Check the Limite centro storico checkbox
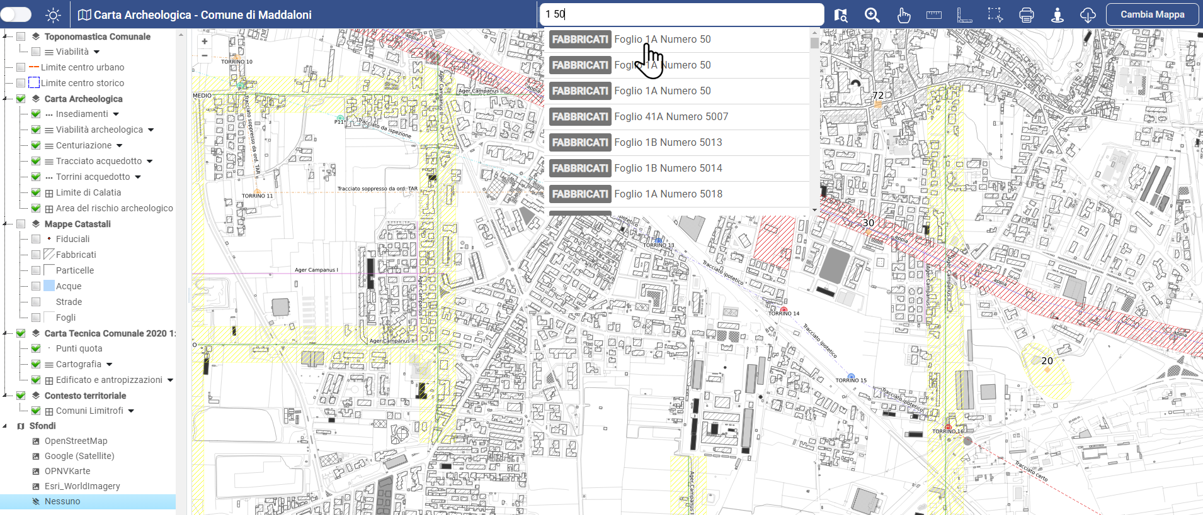The height and width of the screenshot is (515, 1203). [21, 83]
